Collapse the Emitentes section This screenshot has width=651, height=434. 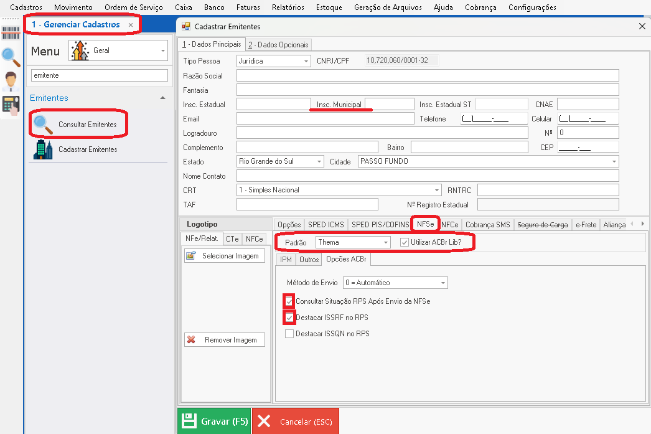pos(163,98)
